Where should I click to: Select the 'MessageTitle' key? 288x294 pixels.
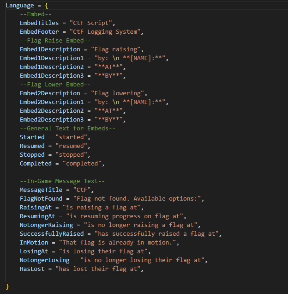pos(41,190)
